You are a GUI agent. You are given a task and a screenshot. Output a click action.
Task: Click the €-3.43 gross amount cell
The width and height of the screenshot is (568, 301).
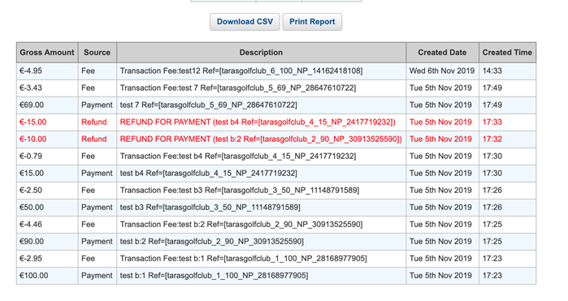[47, 88]
